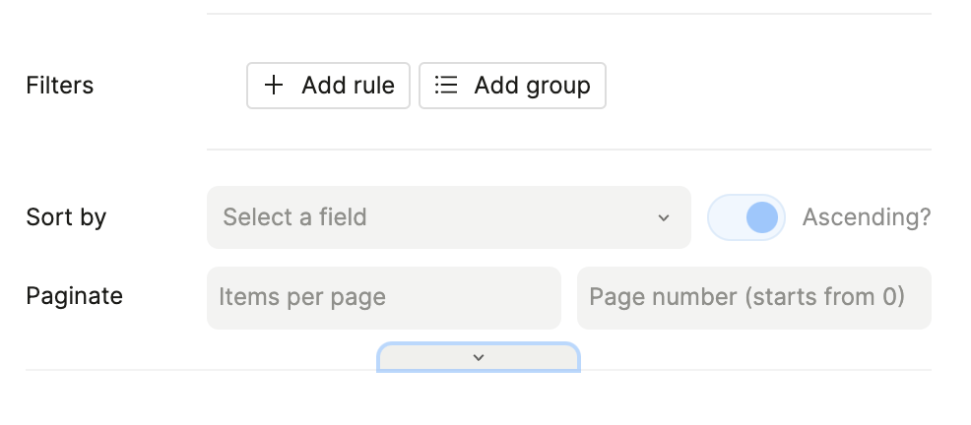This screenshot has width=971, height=425.
Task: Focus the Items per page input
Action: (x=383, y=297)
